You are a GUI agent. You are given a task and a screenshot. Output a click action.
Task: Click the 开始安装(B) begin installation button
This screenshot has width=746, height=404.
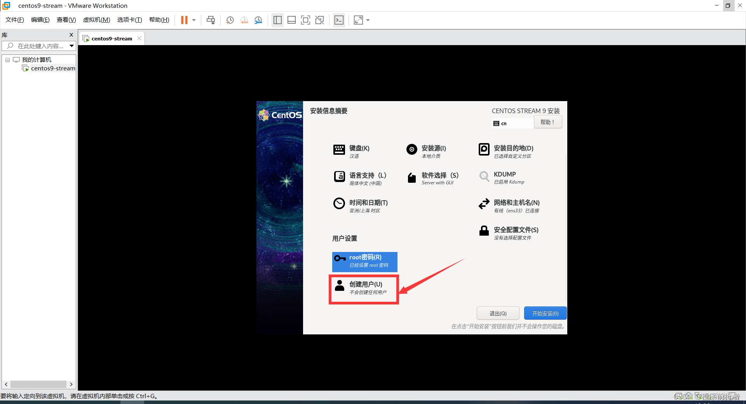pos(545,313)
